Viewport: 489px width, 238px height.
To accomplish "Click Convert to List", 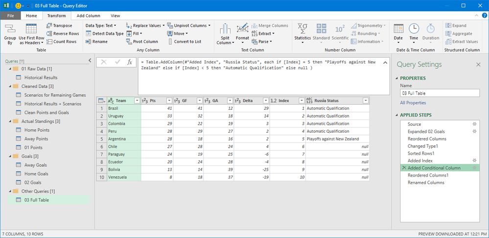I will point(185,41).
